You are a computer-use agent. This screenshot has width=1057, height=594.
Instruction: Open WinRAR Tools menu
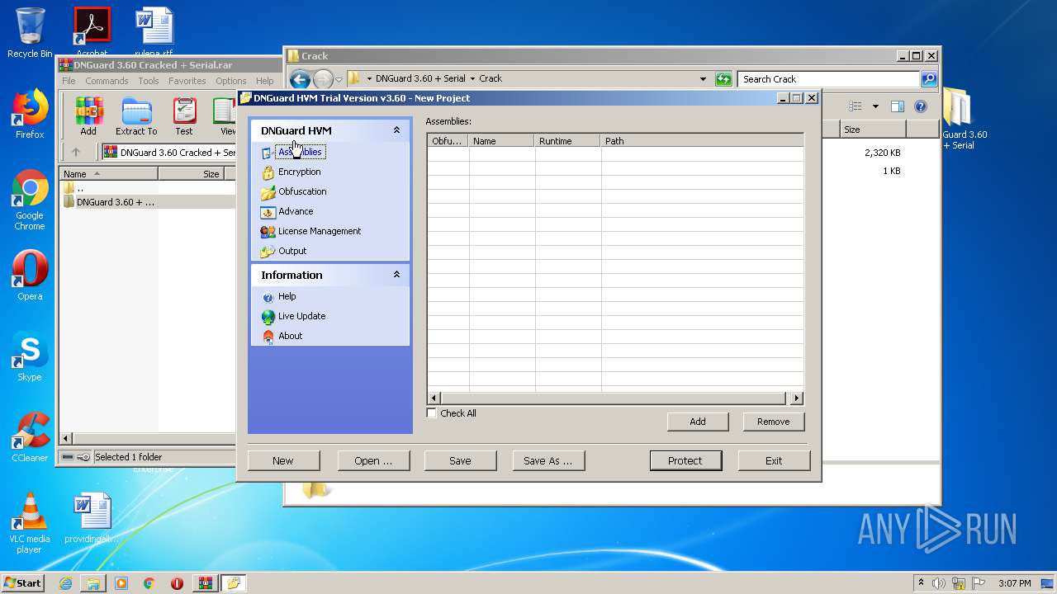tap(149, 81)
